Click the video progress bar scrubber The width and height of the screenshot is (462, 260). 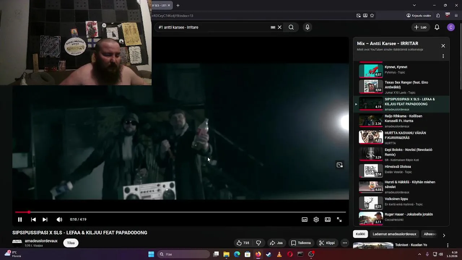tap(29, 212)
